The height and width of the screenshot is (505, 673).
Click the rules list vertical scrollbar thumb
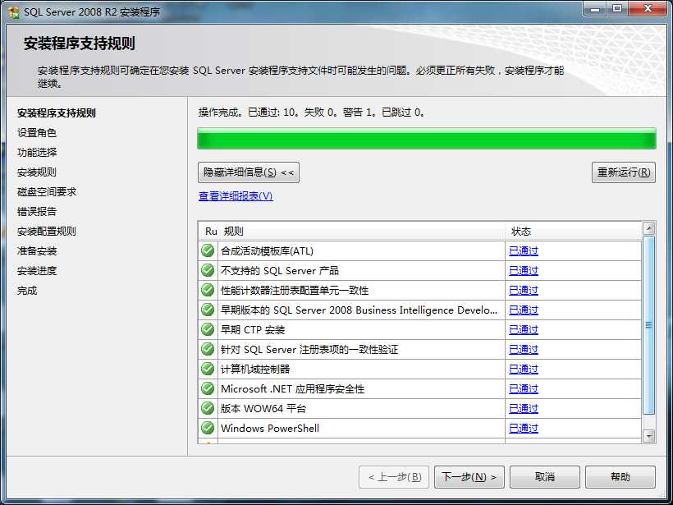tap(648, 325)
